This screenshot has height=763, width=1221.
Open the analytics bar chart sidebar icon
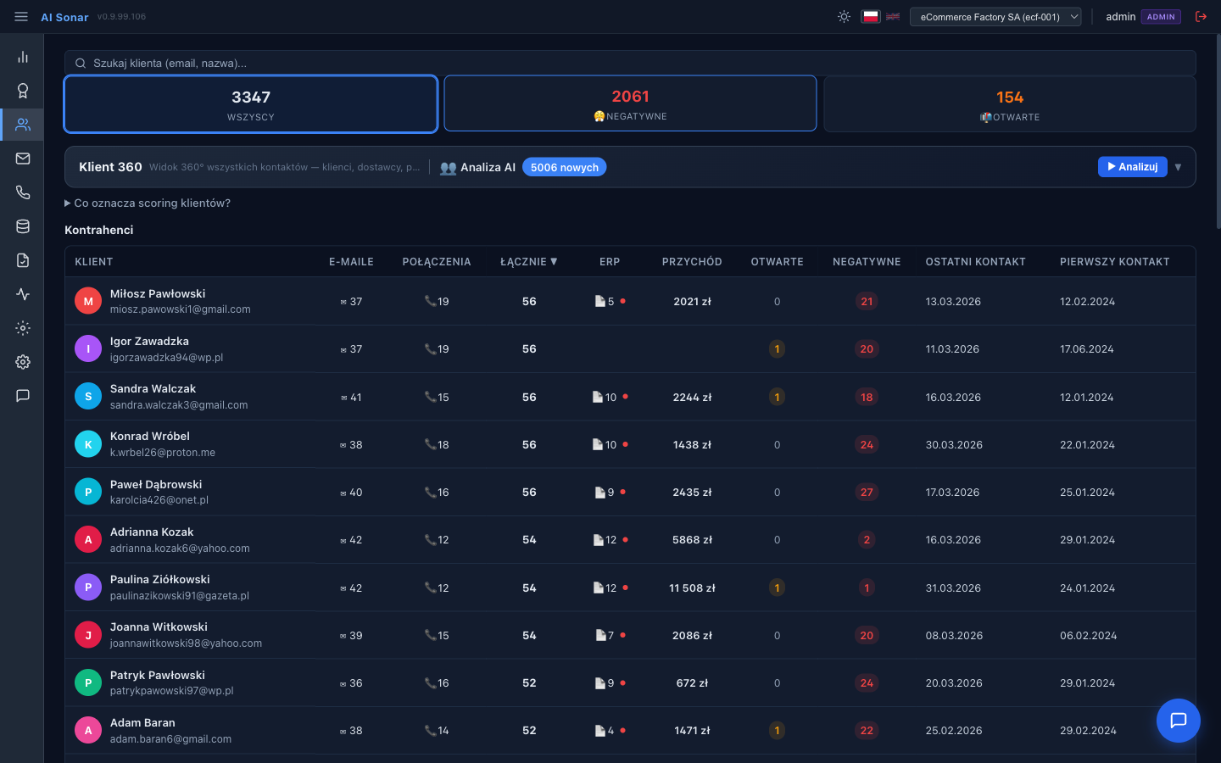click(x=23, y=57)
